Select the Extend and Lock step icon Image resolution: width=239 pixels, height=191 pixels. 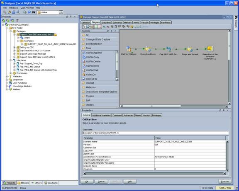click(x=148, y=49)
